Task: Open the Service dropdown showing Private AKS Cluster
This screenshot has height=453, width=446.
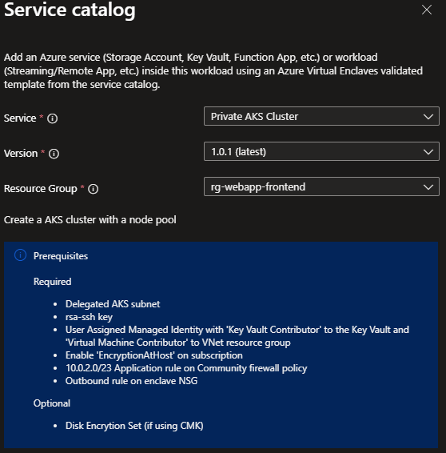Action: (321, 116)
